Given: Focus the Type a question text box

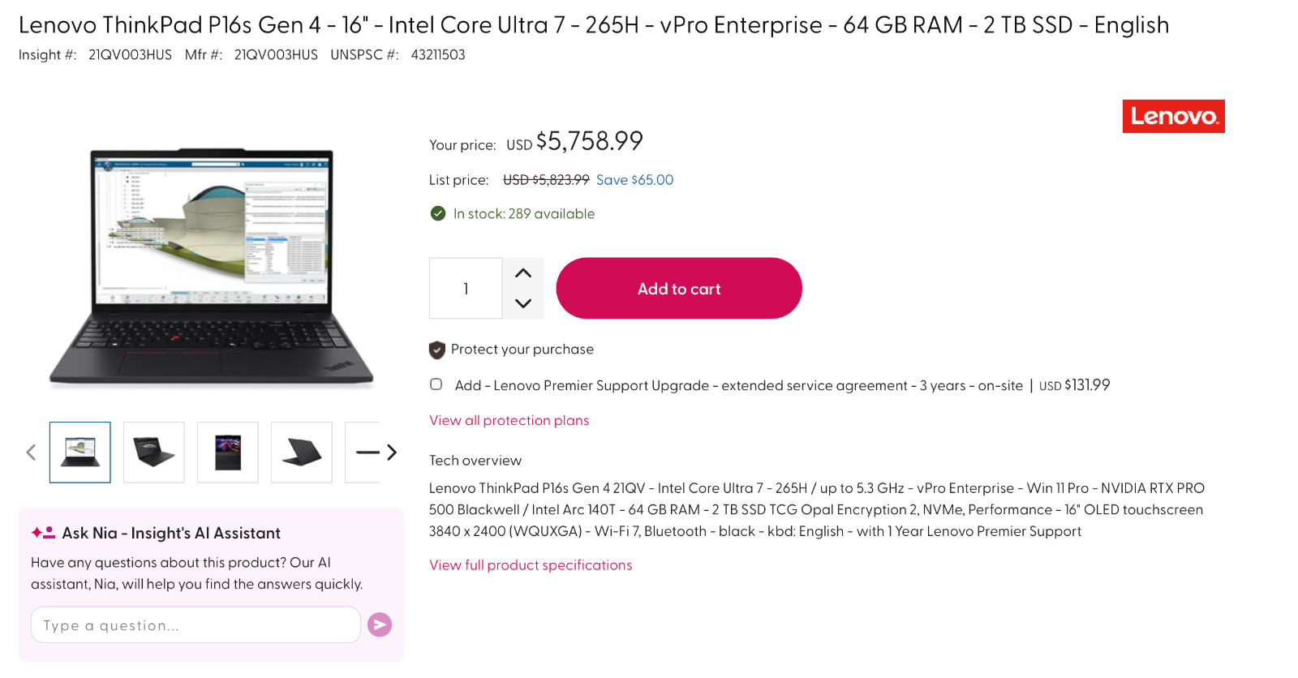Looking at the screenshot, I should point(196,624).
